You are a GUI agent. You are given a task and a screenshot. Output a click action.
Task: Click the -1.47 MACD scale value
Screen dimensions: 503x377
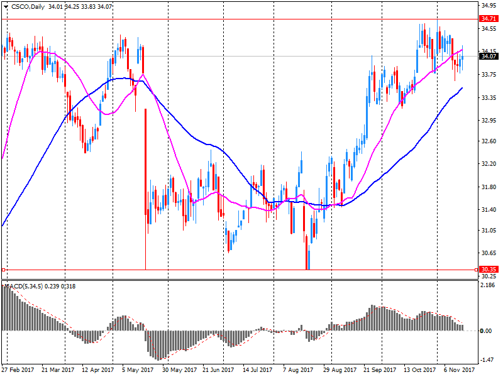coord(488,360)
